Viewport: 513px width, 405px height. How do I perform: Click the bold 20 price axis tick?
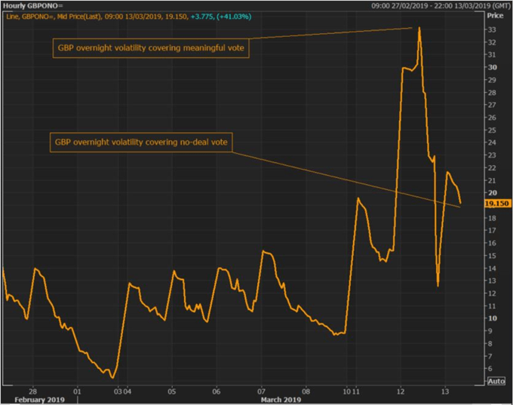click(492, 193)
